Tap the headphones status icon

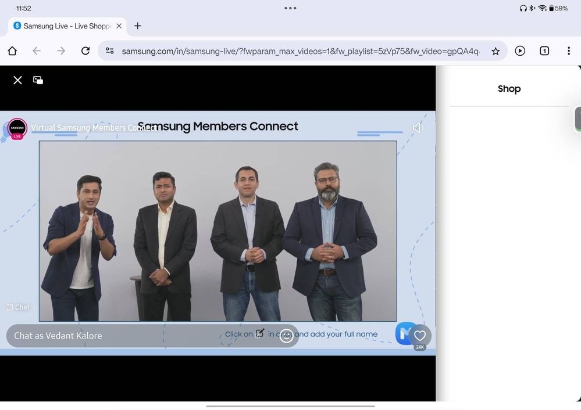tap(523, 8)
